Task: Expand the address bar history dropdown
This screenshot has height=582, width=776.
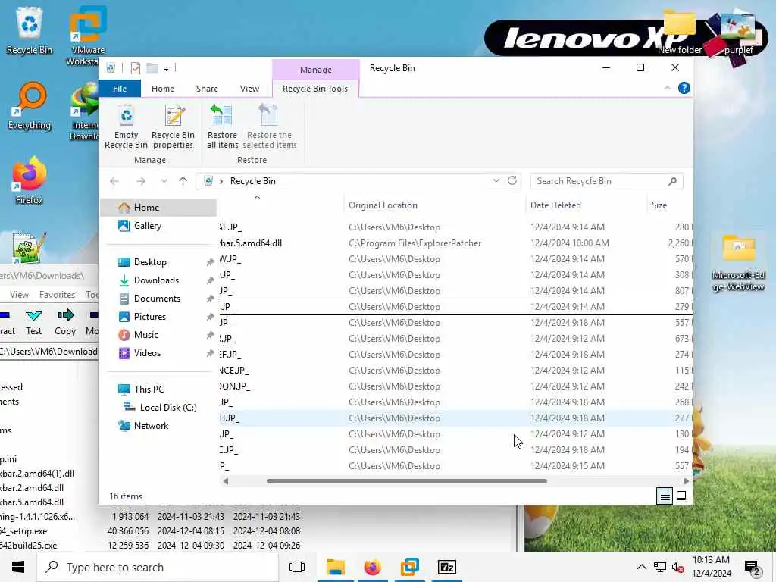Action: (496, 180)
